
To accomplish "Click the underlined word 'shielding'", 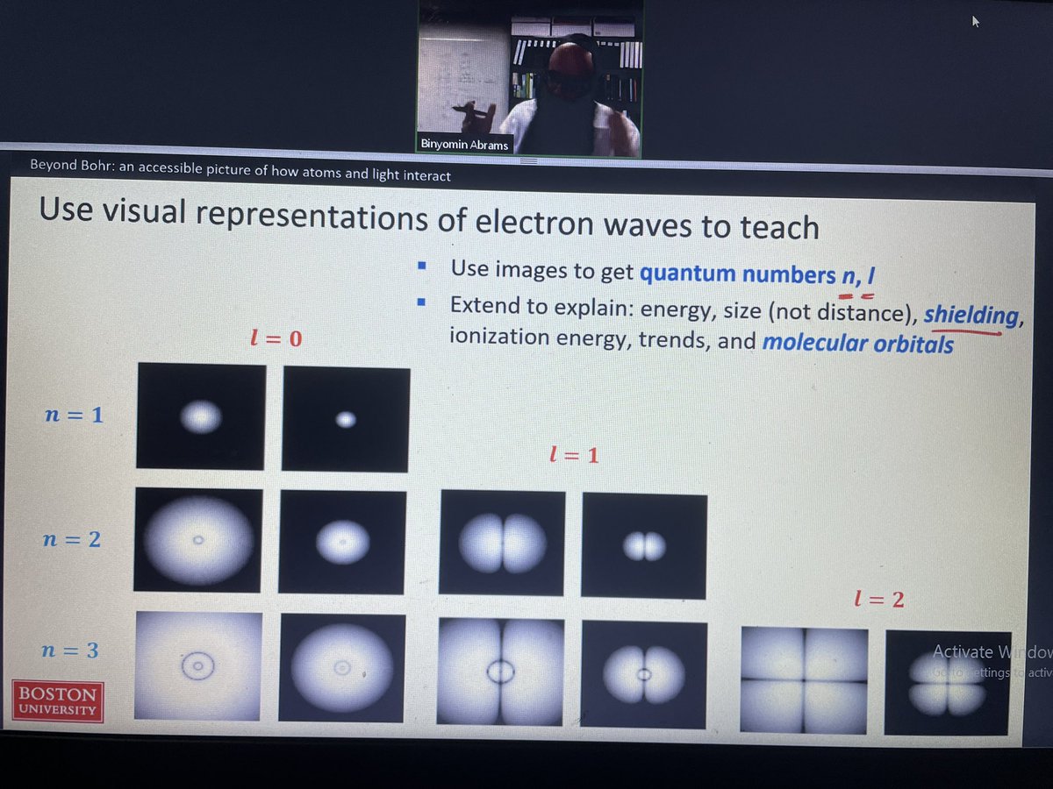I will pyautogui.click(x=971, y=314).
